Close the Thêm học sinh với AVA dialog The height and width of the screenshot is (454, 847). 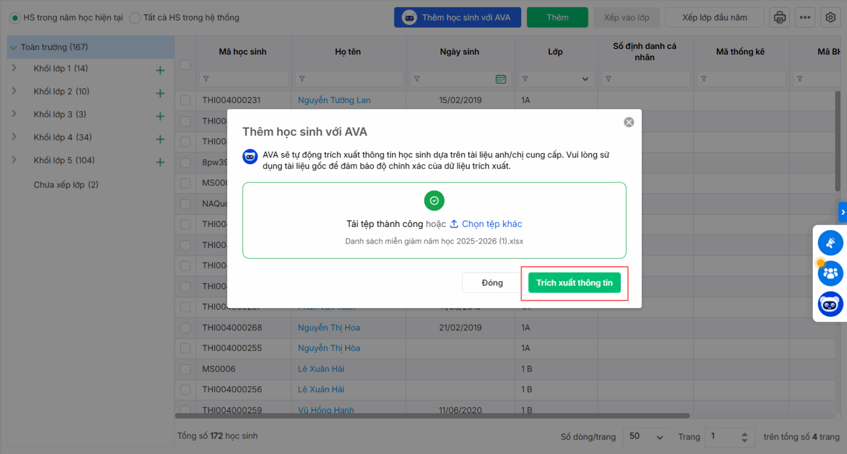point(629,122)
